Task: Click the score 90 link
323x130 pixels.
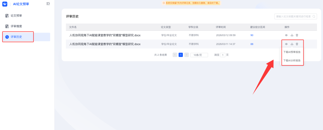Action: click(252, 35)
